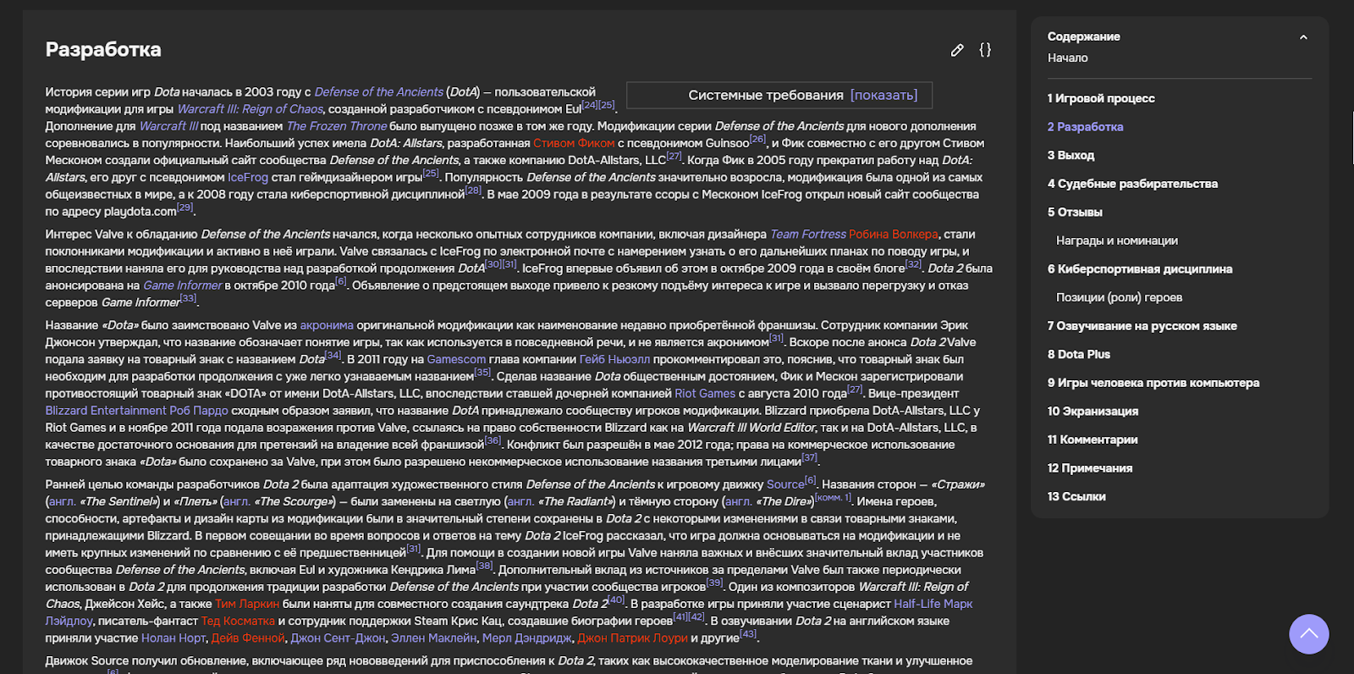
Task: Follow the Blizzard Entertainment link
Action: coord(106,411)
